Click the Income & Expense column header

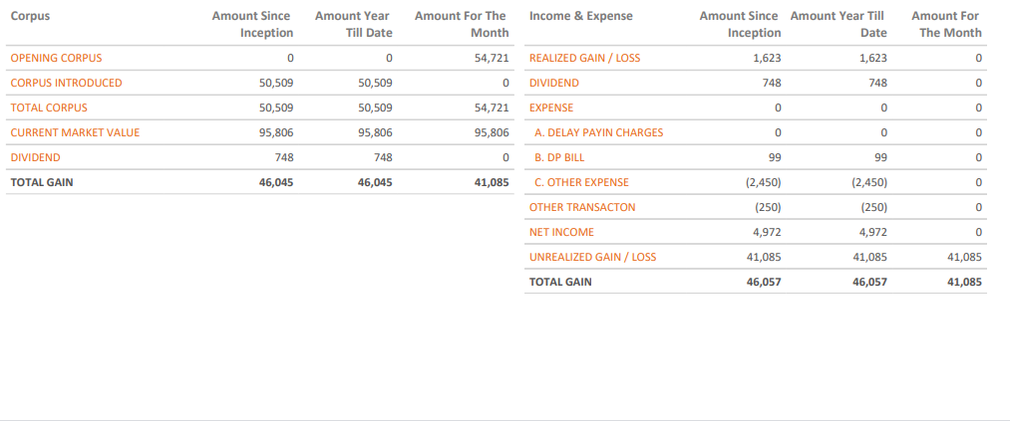click(580, 16)
